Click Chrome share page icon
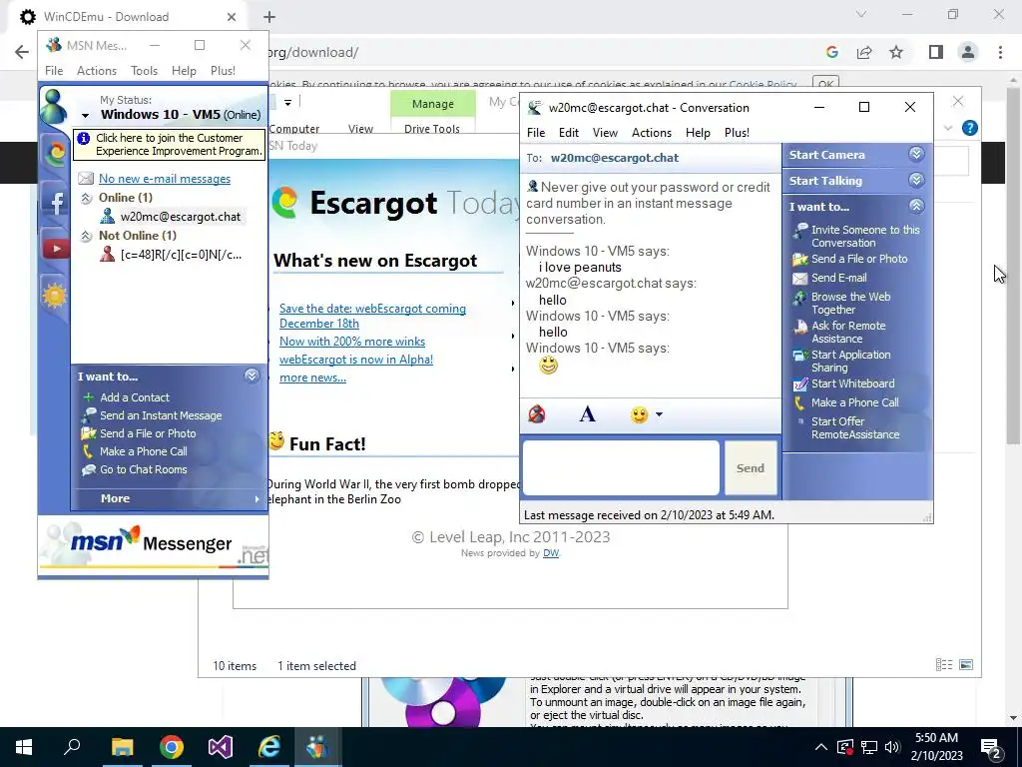1022x767 pixels. (x=864, y=52)
